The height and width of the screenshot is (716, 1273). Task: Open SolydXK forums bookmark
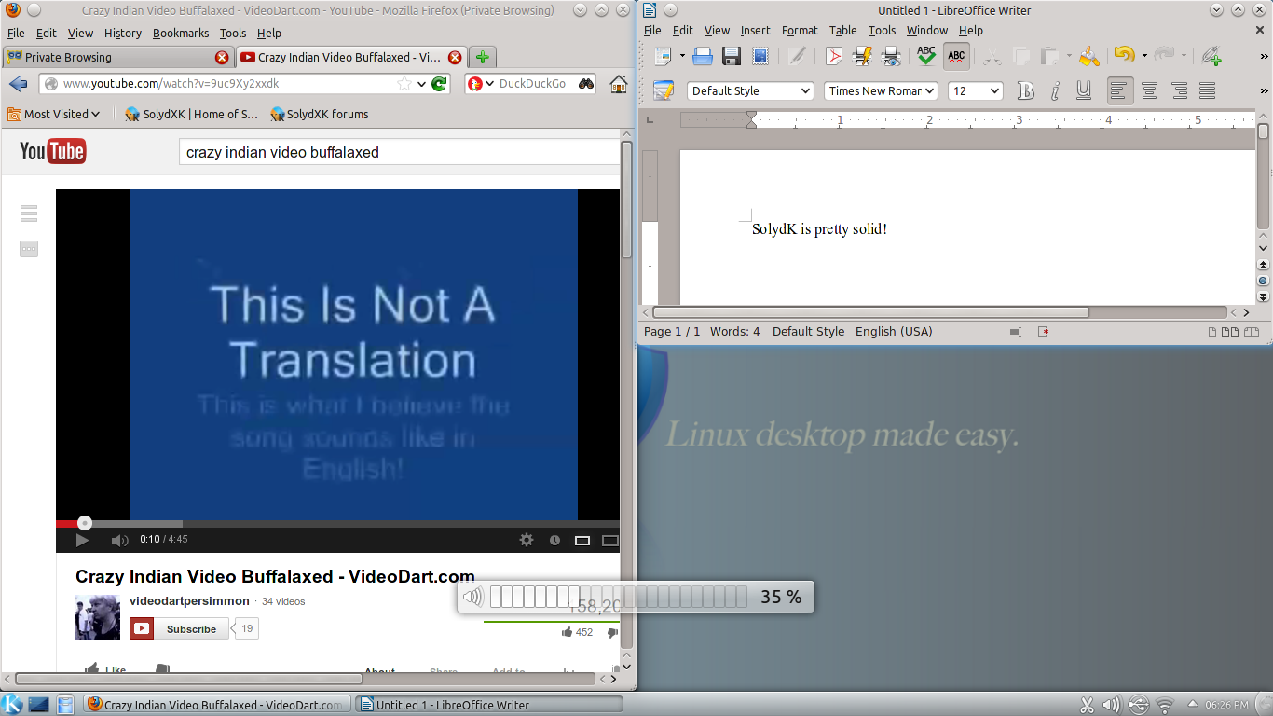319,114
